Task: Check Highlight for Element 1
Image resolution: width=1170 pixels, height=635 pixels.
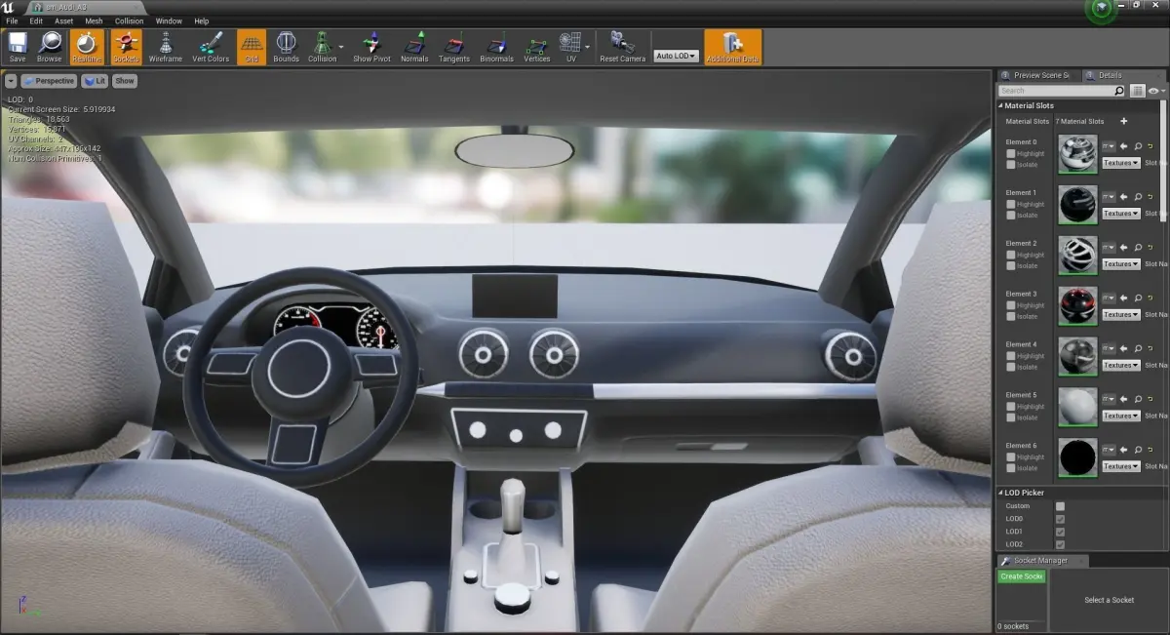Action: [x=1011, y=204]
